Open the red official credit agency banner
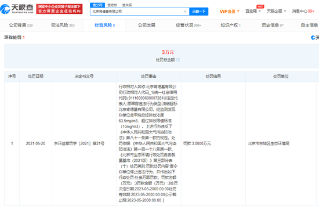Image resolution: width=319 pixels, height=213 pixels. click(59, 9)
